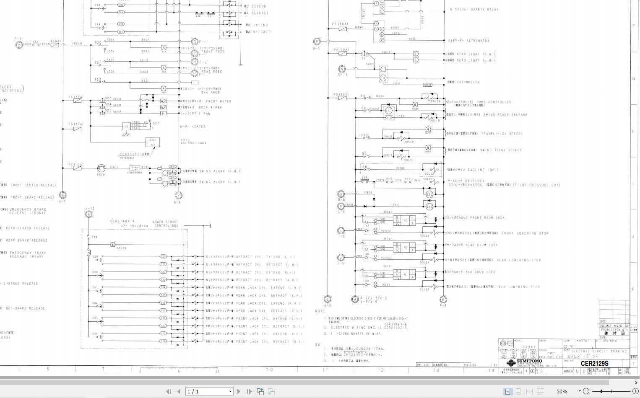
Task: Click the drawing number CER2129S
Action: pyautogui.click(x=594, y=364)
